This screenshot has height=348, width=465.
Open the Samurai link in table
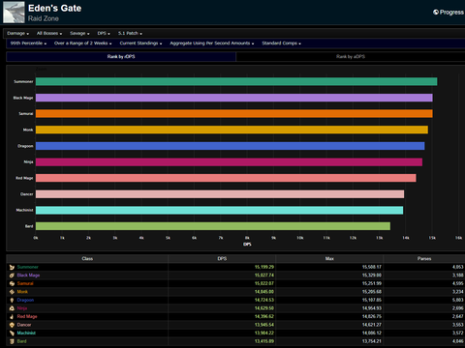(x=25, y=283)
